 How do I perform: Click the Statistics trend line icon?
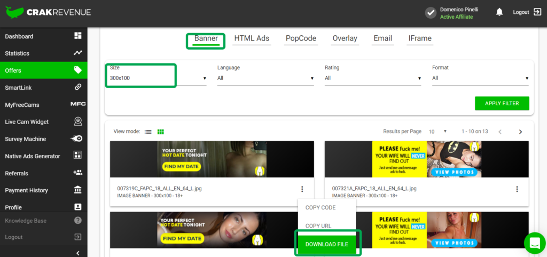(78, 53)
